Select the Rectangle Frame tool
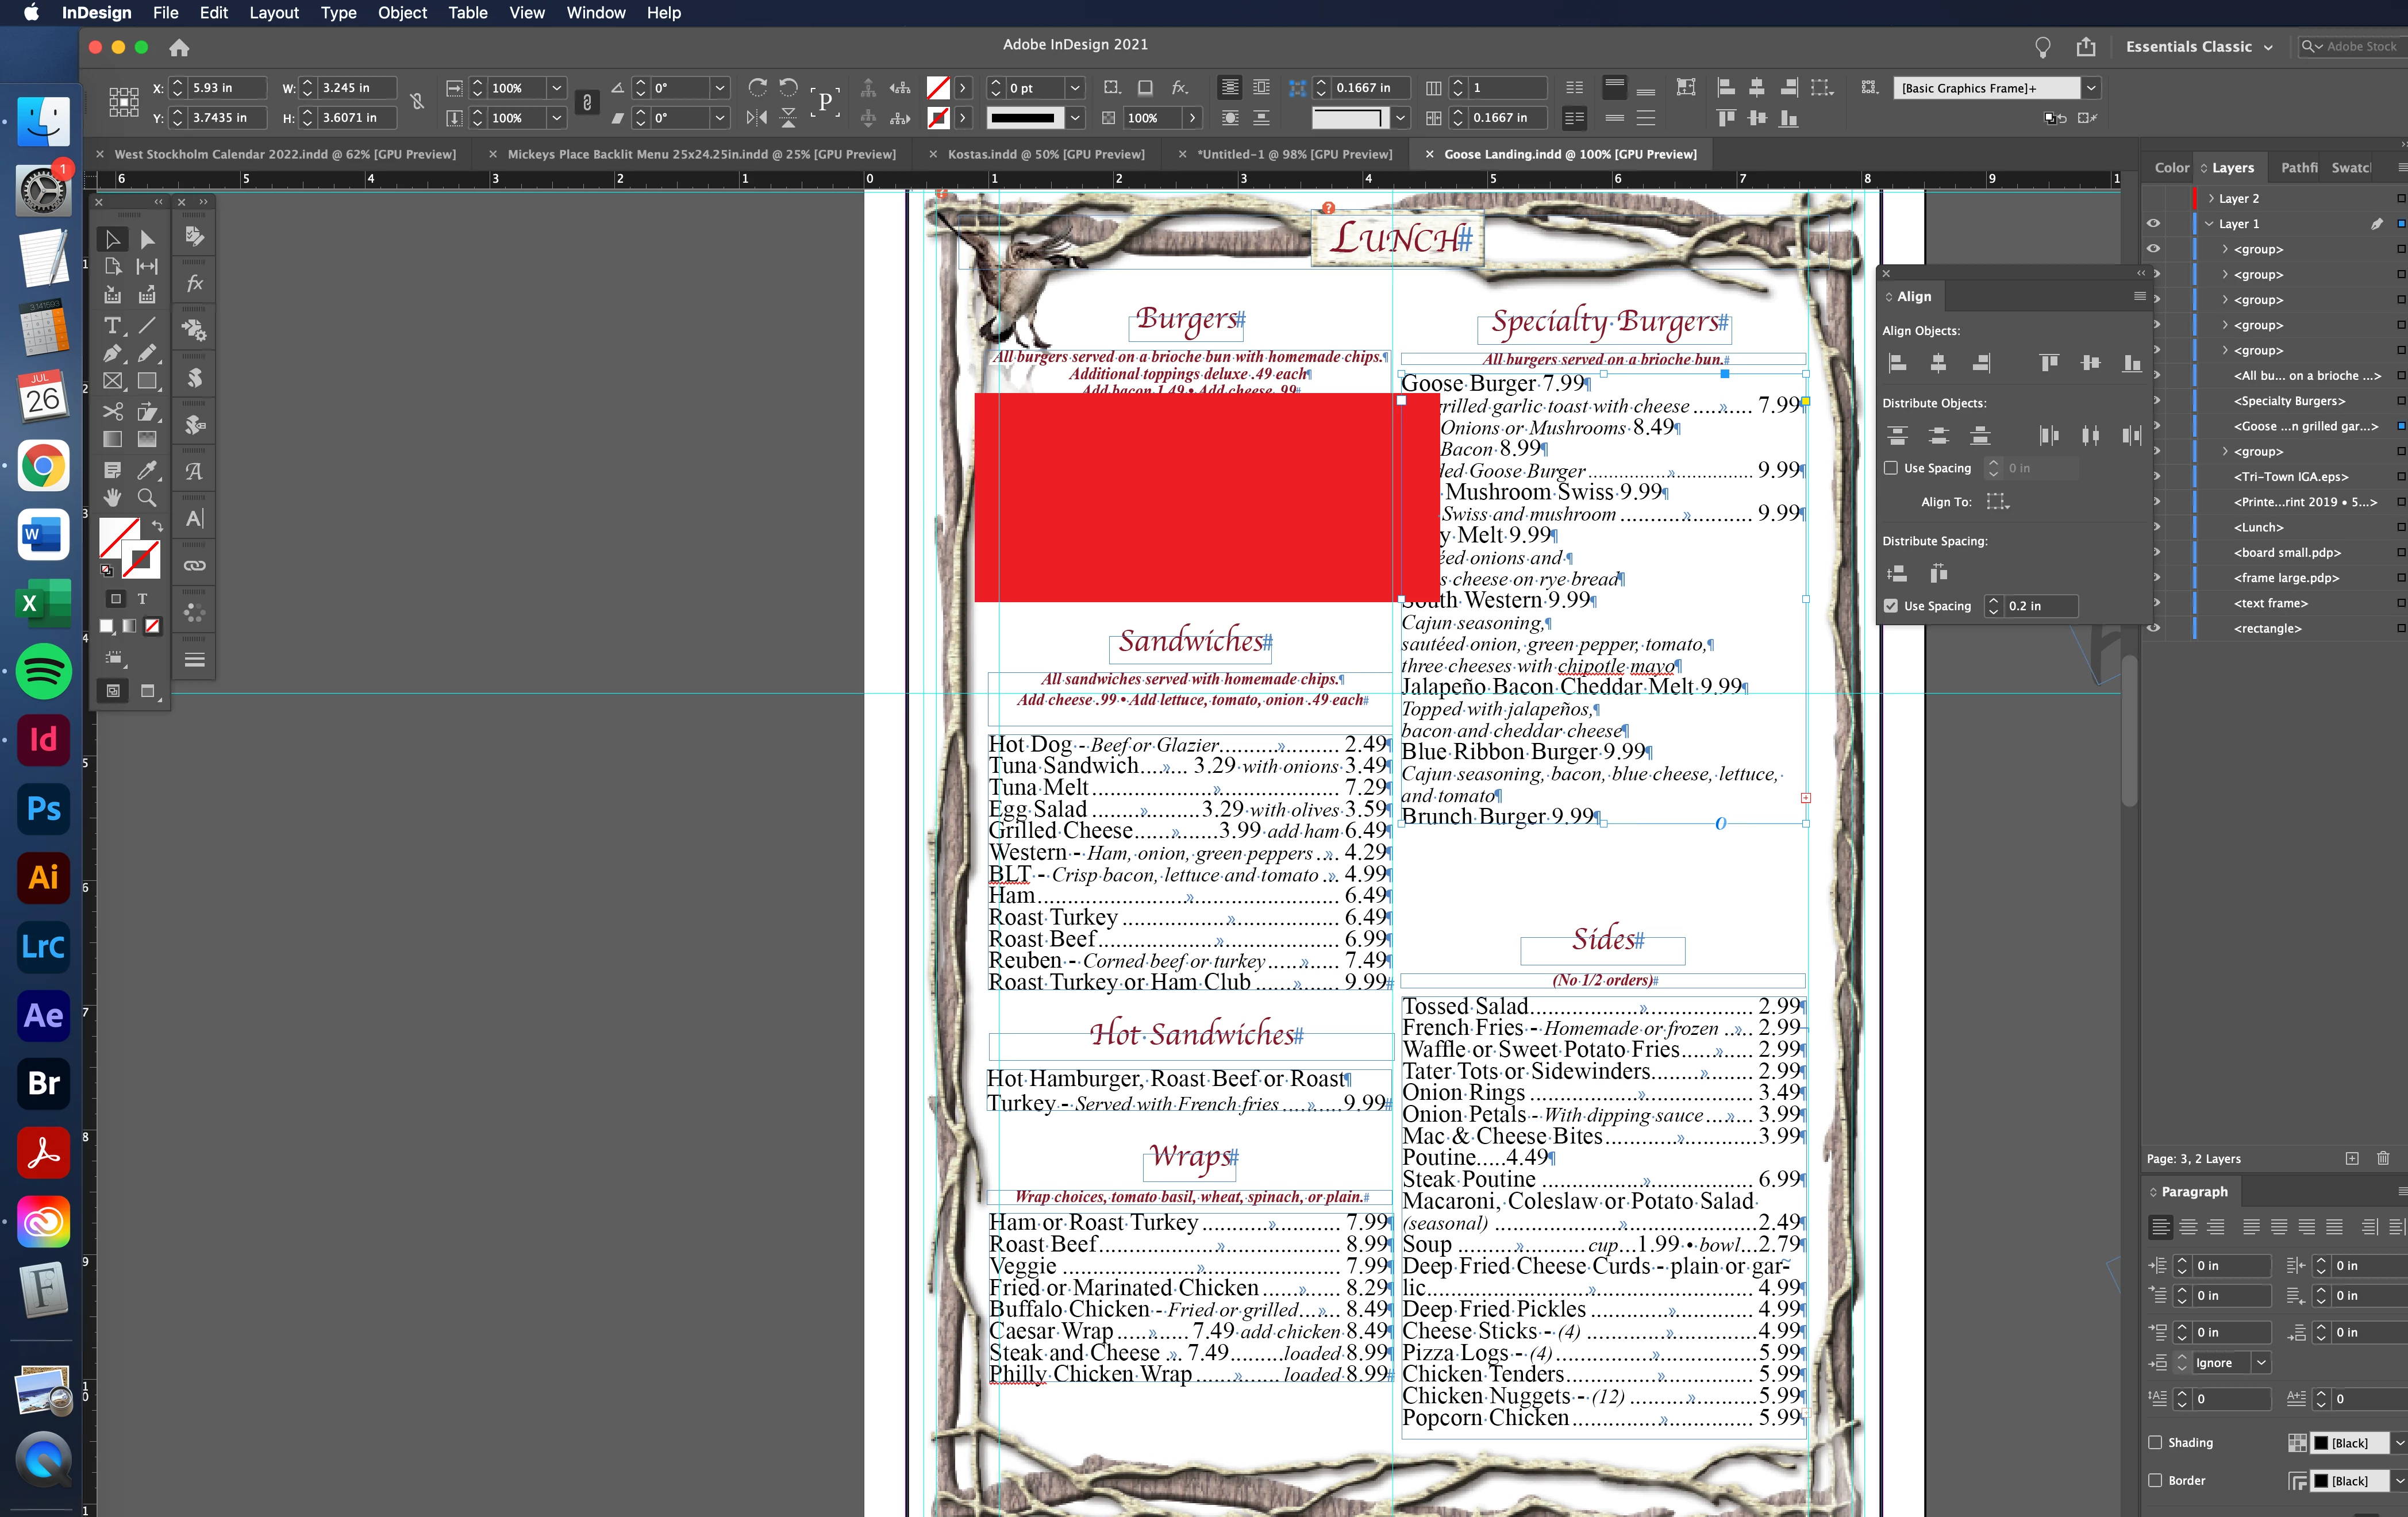This screenshot has height=1517, width=2408. point(112,381)
